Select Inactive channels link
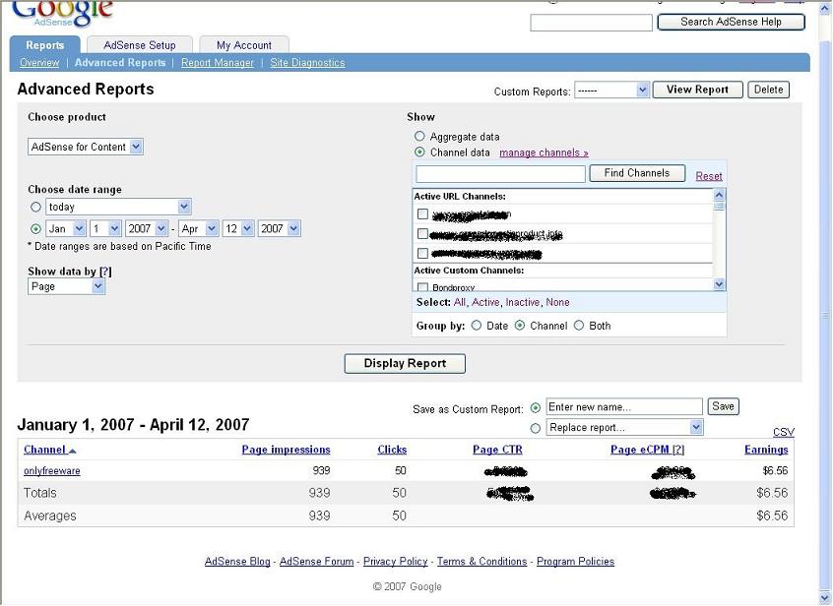The height and width of the screenshot is (606, 833). click(522, 302)
